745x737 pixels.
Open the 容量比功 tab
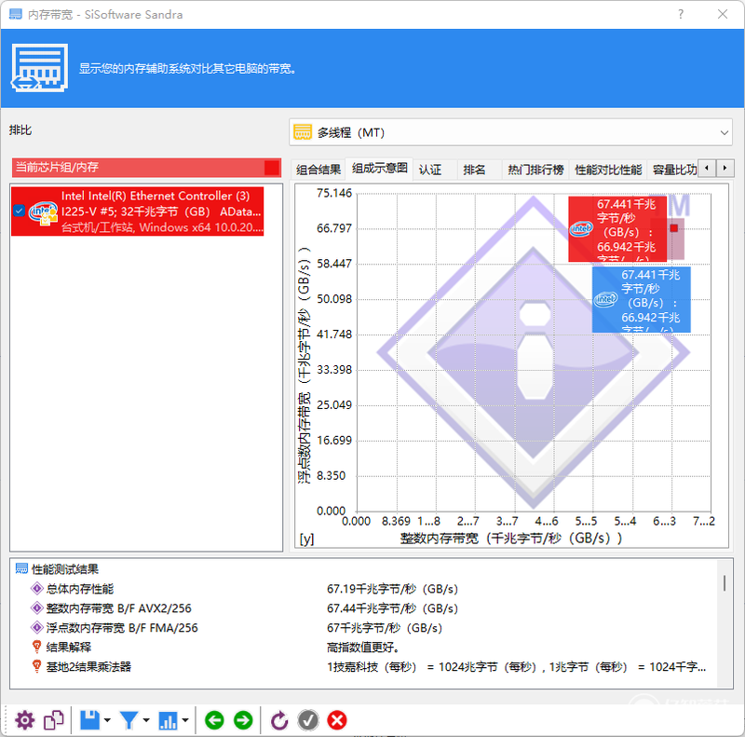point(673,170)
